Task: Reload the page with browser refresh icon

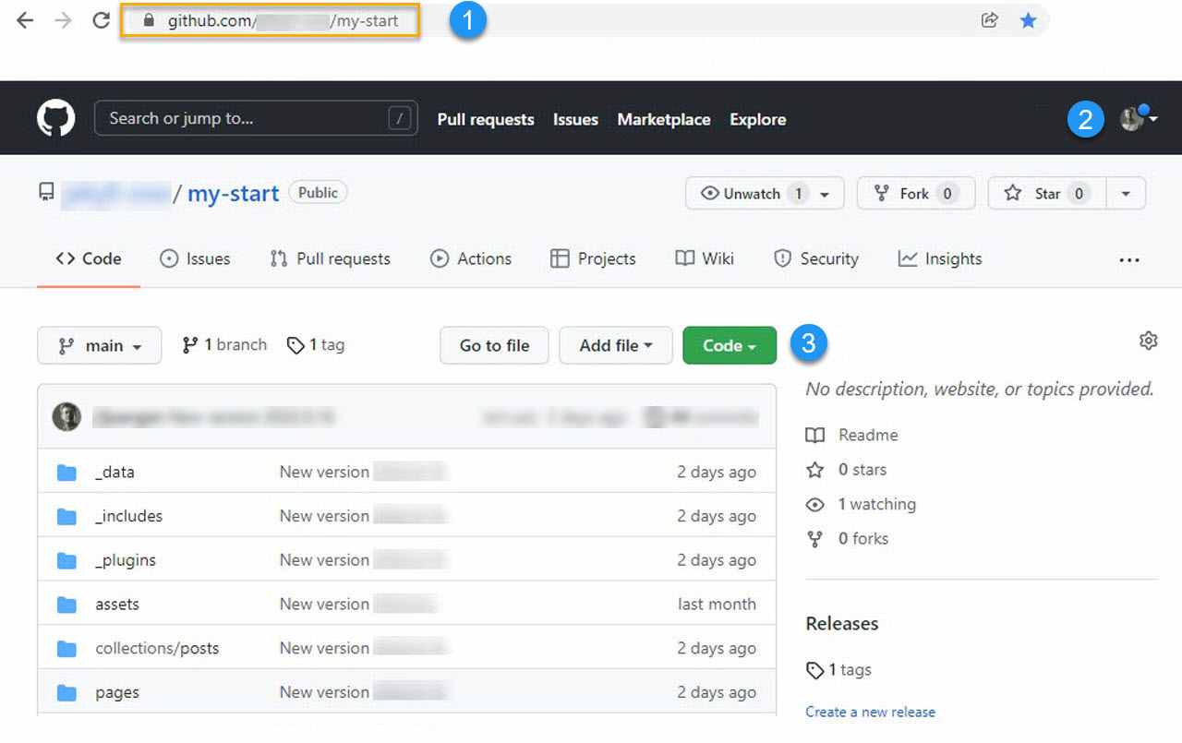Action: 102,20
